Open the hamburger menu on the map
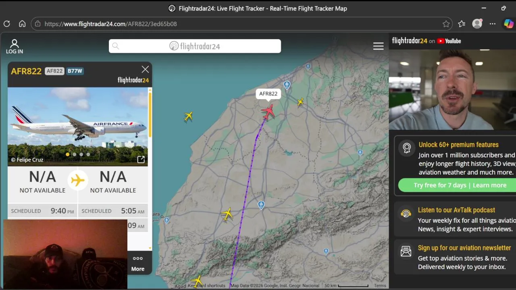This screenshot has height=290, width=516. (x=378, y=46)
